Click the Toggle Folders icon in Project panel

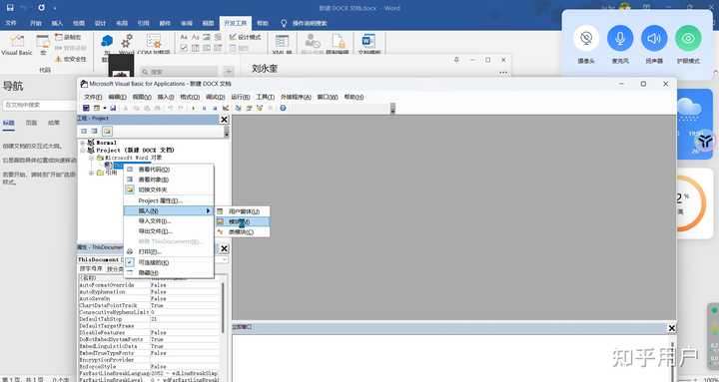click(x=107, y=131)
